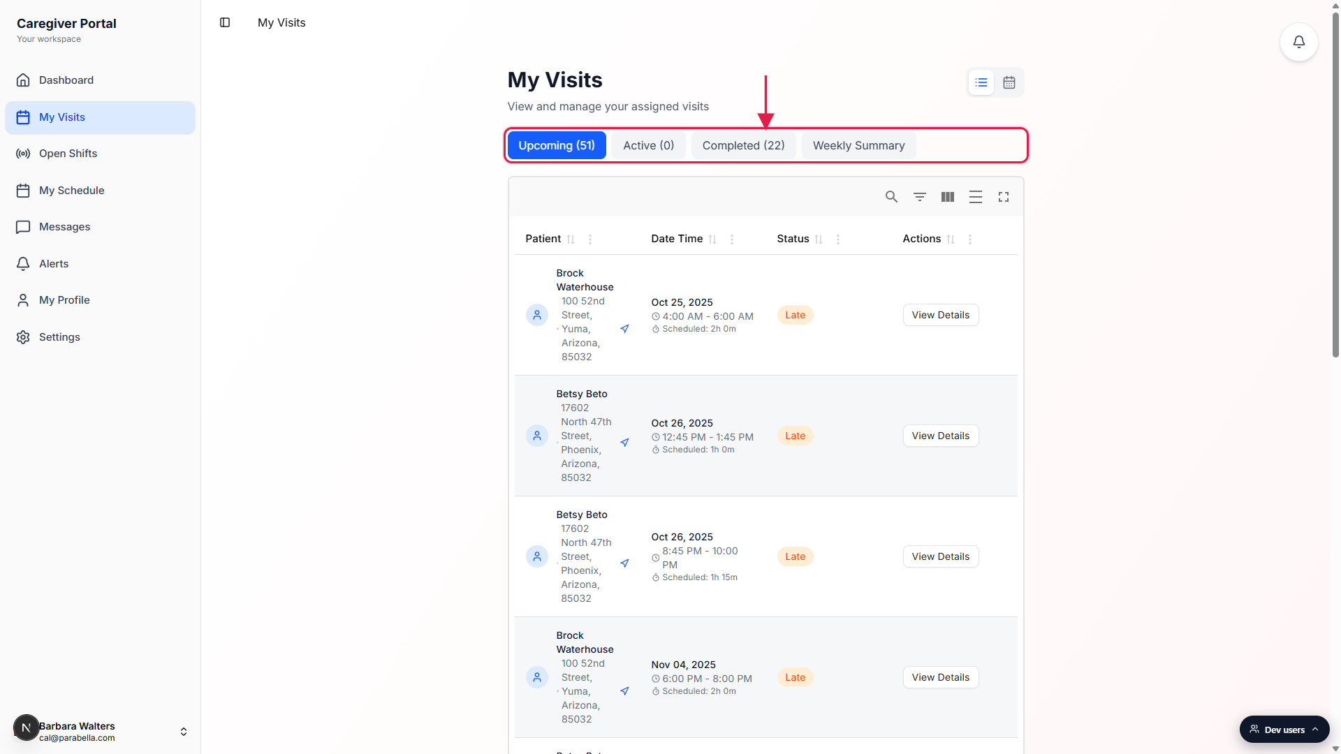Screen dimensions: 1341x754
Task: Expand Barbara Walters account menu
Action: 184,732
